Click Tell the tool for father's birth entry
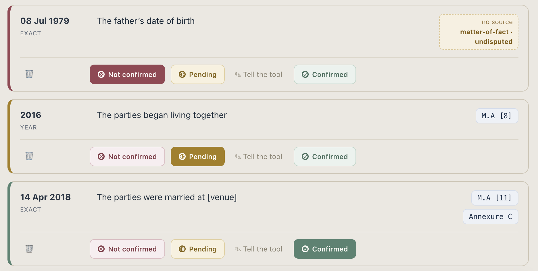This screenshot has height=271, width=538. pos(258,74)
